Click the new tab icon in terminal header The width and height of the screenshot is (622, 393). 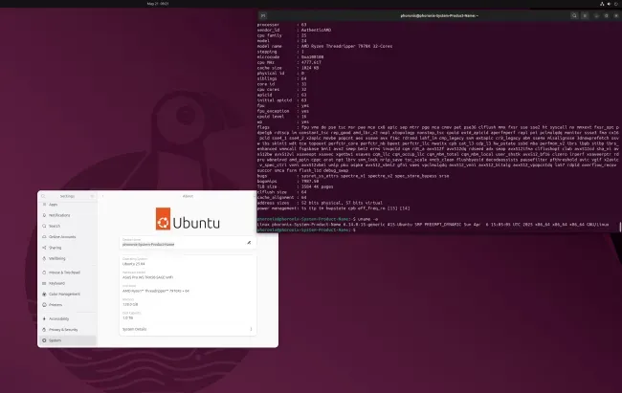pos(263,15)
